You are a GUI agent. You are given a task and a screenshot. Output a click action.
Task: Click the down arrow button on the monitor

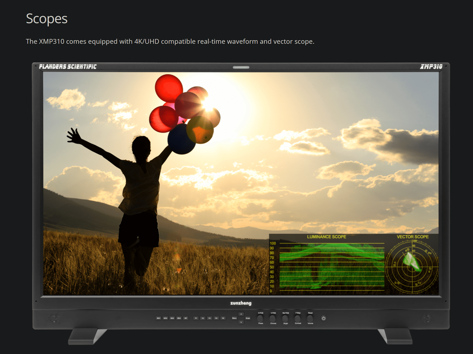point(241,322)
